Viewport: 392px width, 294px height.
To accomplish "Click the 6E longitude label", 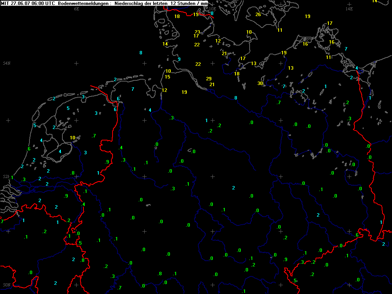I will pos(76,8).
